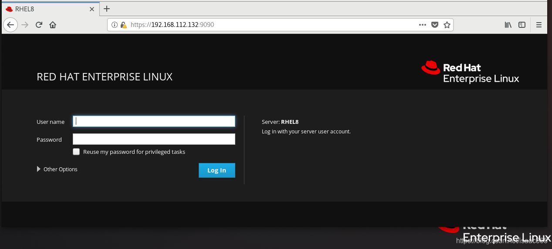Click the insecure connection padlock warning icon
The image size is (552, 249).
point(124,25)
